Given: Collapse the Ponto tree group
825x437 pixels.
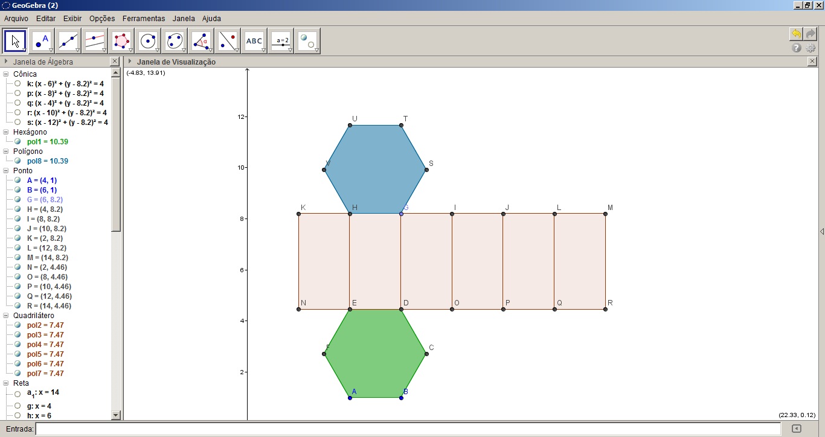Looking at the screenshot, I should [x=5, y=171].
